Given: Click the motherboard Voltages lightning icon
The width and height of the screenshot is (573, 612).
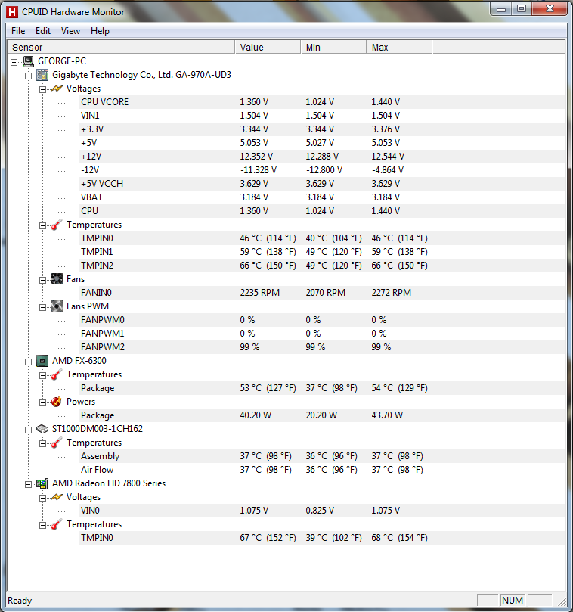Looking at the screenshot, I should 57,89.
